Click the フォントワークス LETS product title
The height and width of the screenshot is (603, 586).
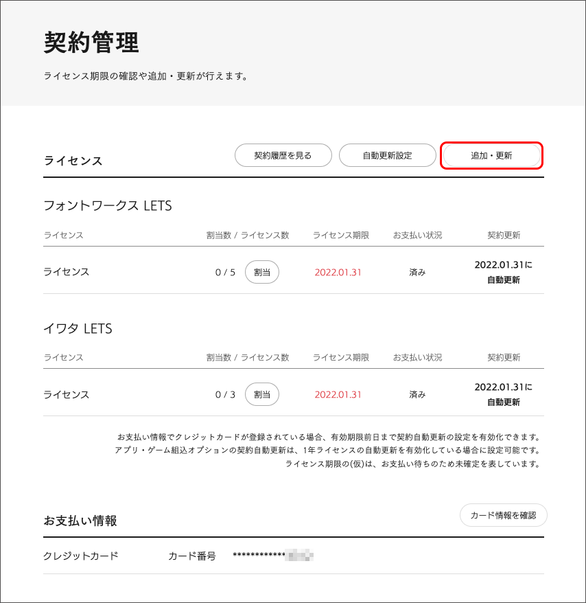tap(107, 206)
